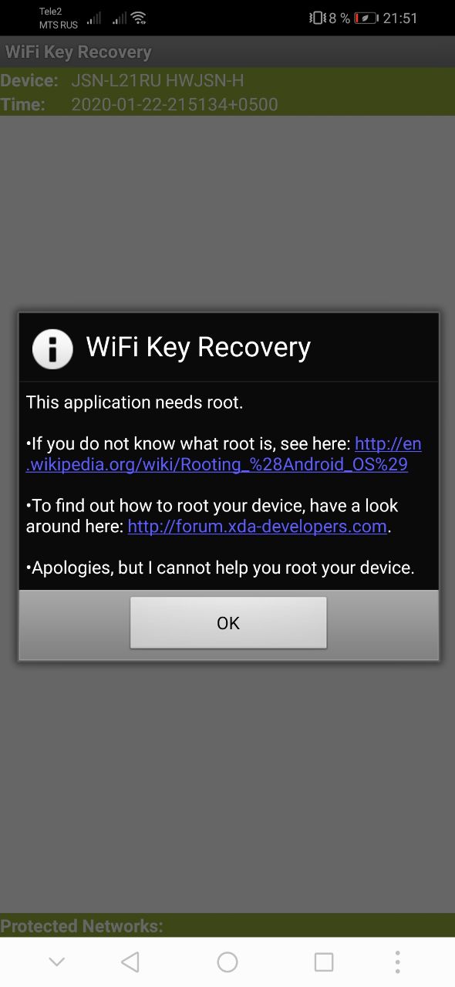This screenshot has width=455, height=987.
Task: Select the Device JSN-L21RU row
Action: 228,80
